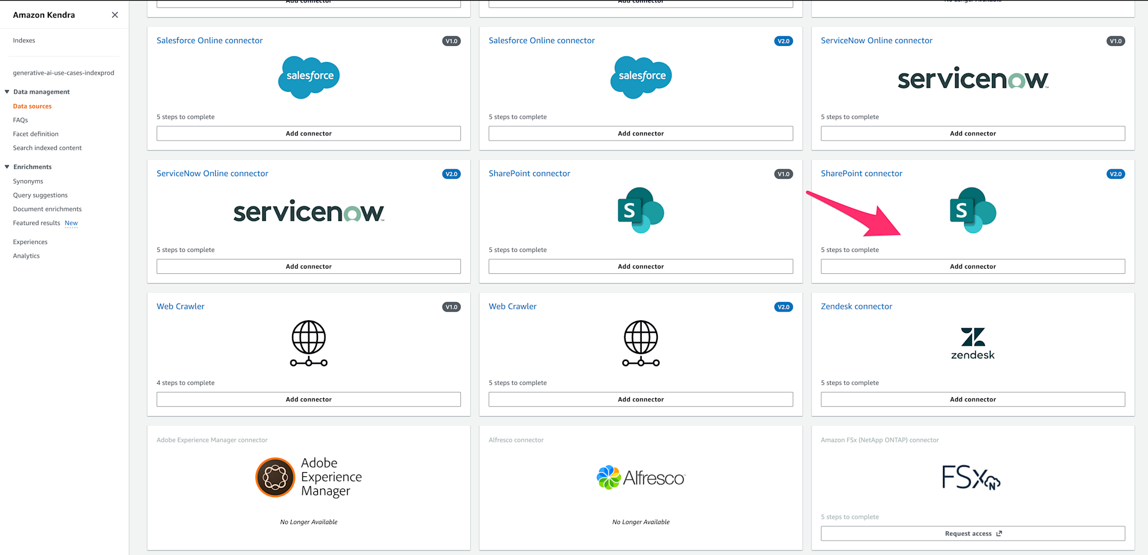
Task: Request access to the Amazon FSx connector
Action: point(973,534)
